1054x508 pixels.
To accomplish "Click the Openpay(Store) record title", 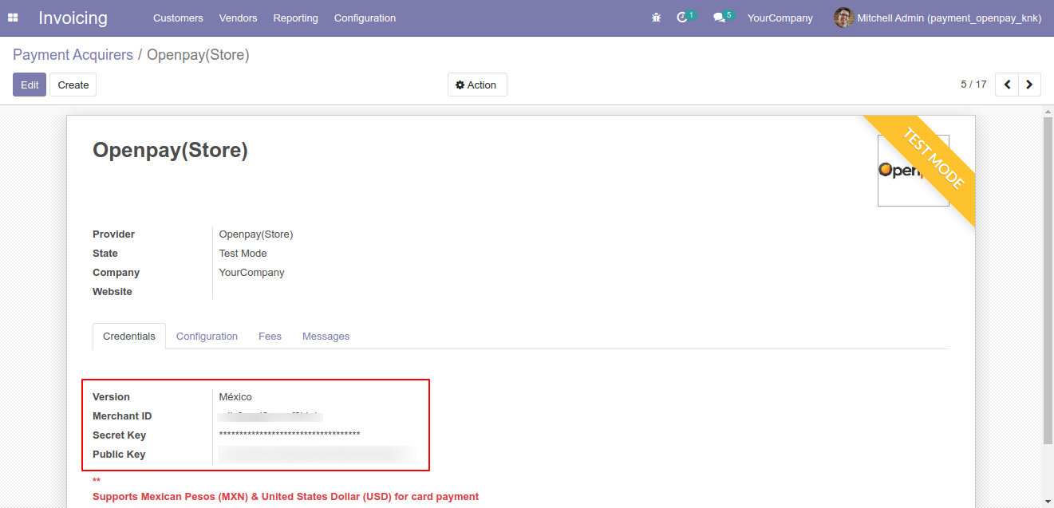I will pyautogui.click(x=170, y=150).
